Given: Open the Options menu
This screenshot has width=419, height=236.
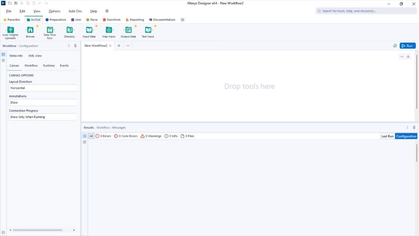Looking at the screenshot, I should coord(55,11).
